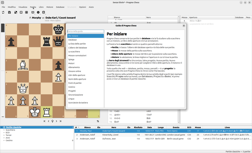This screenshot has height=153, width=252.
Task: Click the Gioca online toolbar icon
Action: [x=27, y=12]
